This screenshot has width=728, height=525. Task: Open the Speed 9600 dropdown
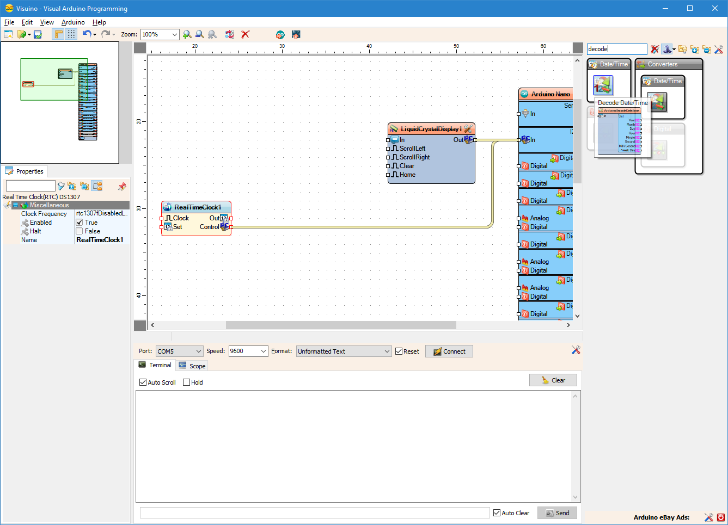[x=248, y=351]
